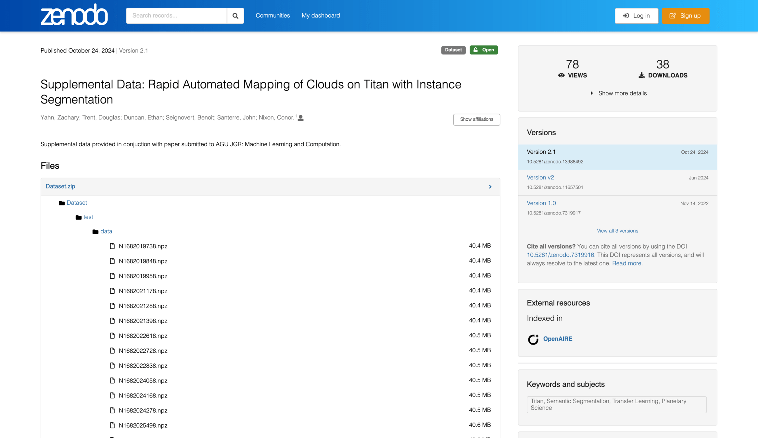Image resolution: width=758 pixels, height=438 pixels.
Task: Click the Zenodo logo
Action: pyautogui.click(x=74, y=15)
